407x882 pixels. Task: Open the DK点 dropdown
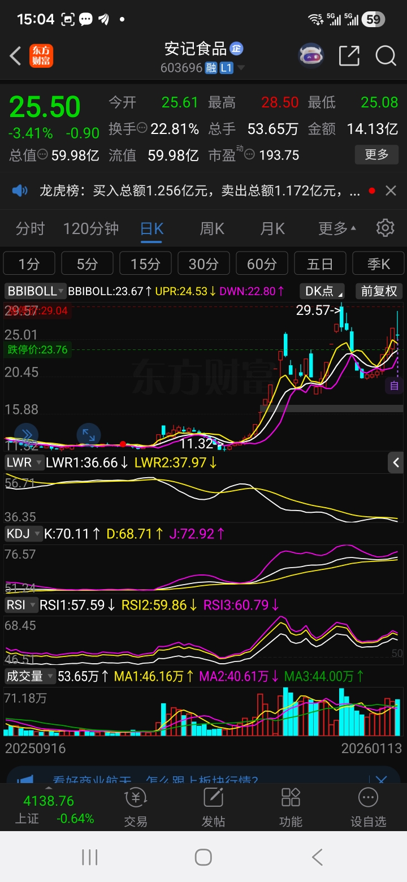coord(322,291)
